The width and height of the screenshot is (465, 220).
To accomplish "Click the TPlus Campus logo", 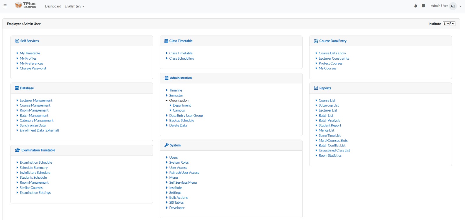I will [x=26, y=5].
